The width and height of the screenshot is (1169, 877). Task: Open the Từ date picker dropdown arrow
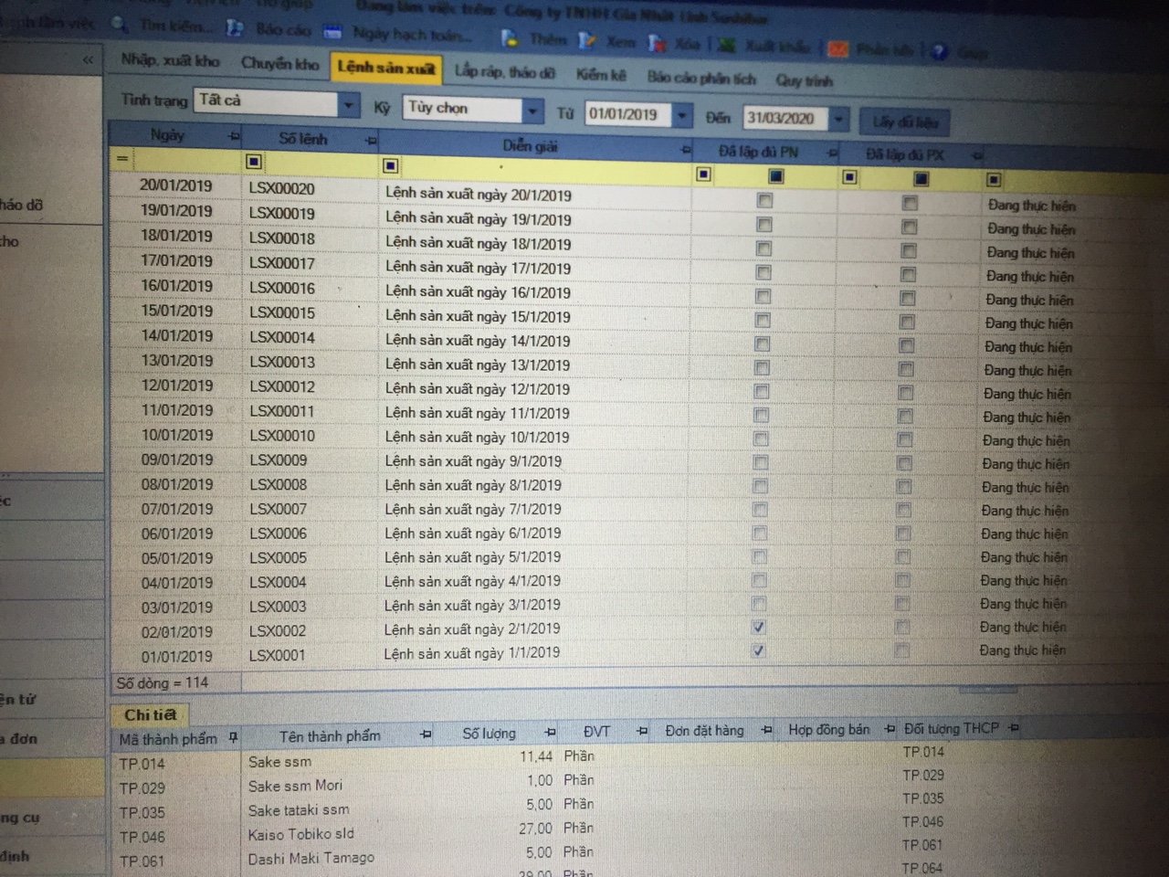click(682, 115)
